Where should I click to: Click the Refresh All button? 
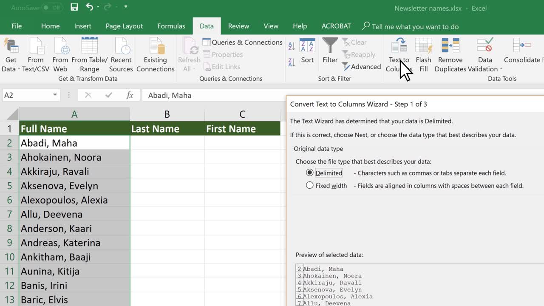(189, 55)
